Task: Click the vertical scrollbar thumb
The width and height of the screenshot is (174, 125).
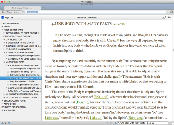Action: click(x=173, y=50)
